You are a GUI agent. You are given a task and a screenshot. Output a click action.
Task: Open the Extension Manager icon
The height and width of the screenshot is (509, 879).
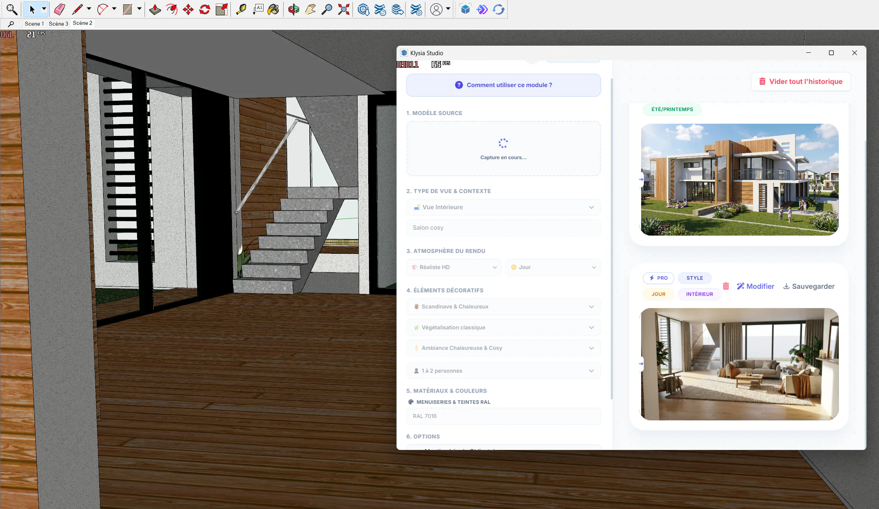tap(416, 9)
